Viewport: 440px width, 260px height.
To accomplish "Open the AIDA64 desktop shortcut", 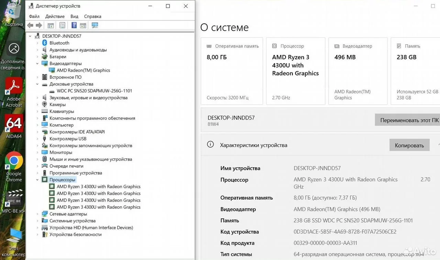I will tap(14, 126).
